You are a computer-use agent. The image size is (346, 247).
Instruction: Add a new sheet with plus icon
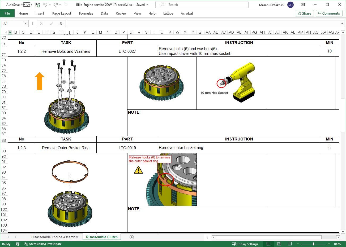[132, 237]
